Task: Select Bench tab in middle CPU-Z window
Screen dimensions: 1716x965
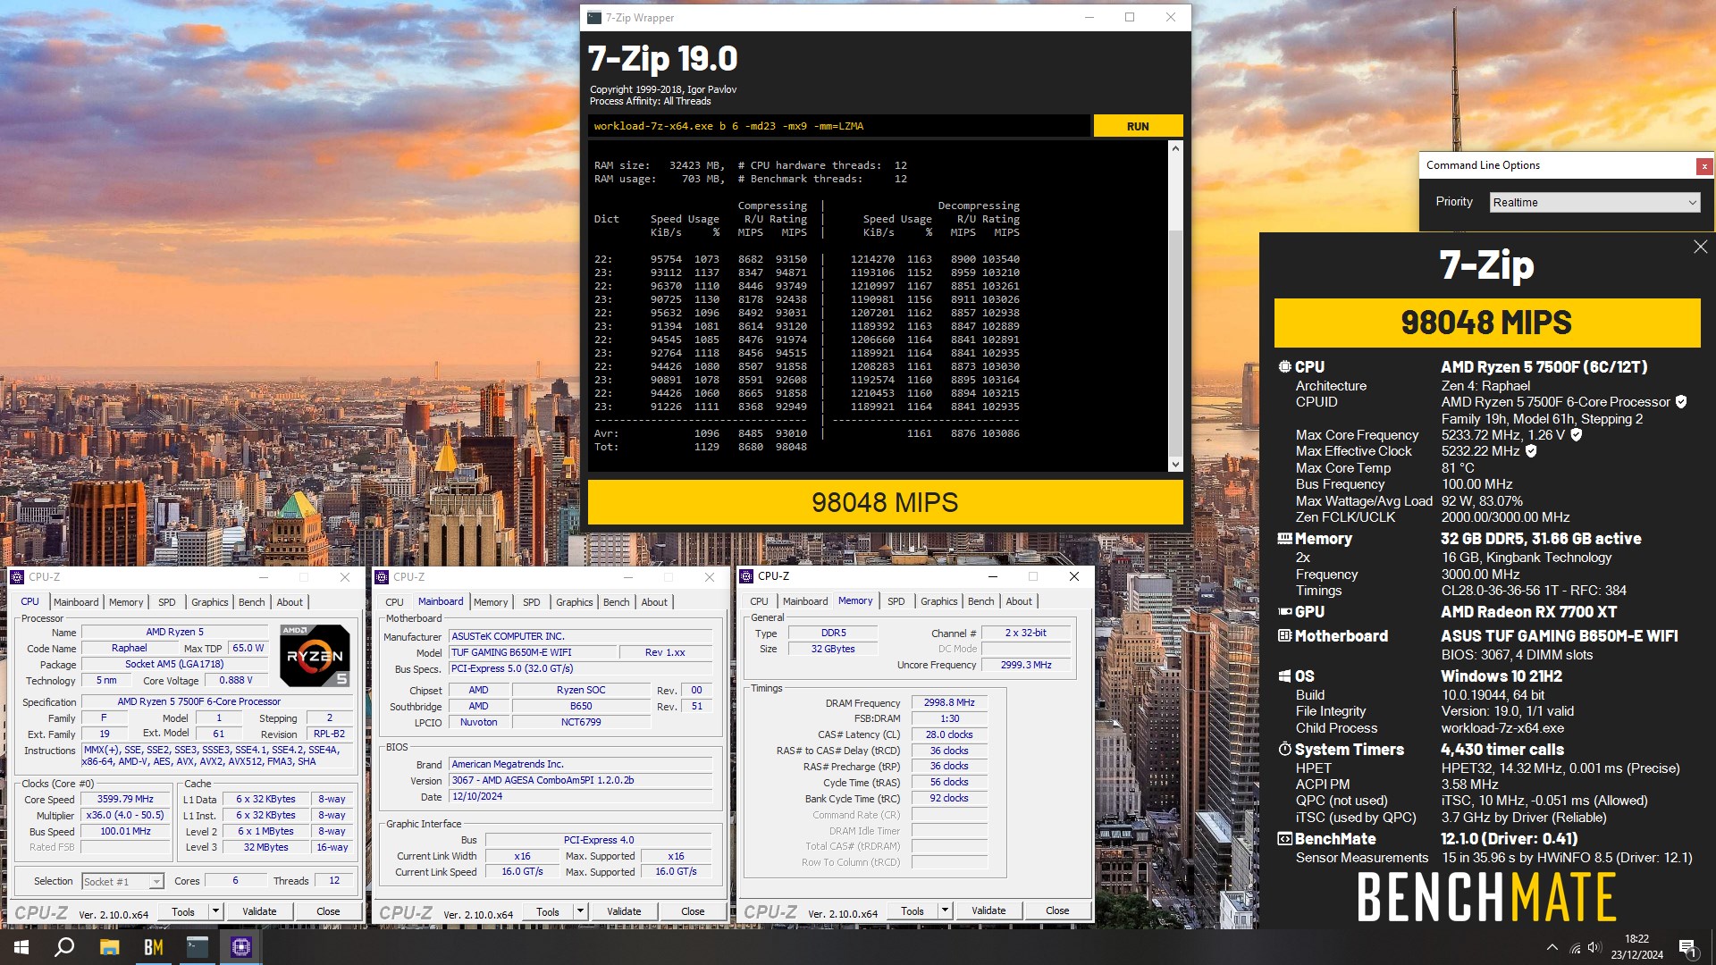Action: point(617,602)
